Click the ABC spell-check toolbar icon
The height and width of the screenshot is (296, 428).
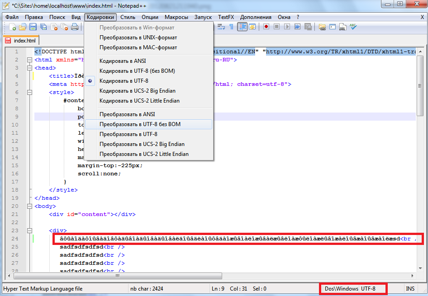coord(353,27)
